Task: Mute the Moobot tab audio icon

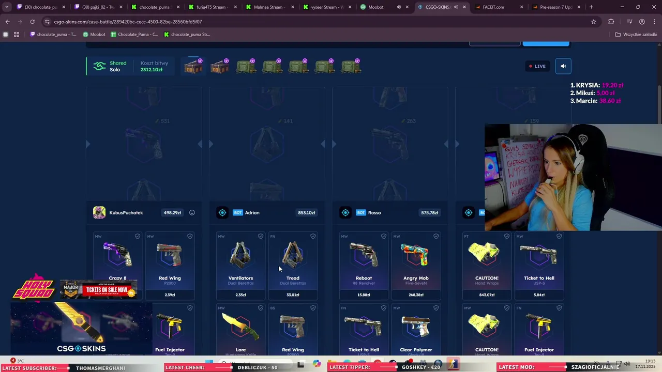Action: (399, 7)
